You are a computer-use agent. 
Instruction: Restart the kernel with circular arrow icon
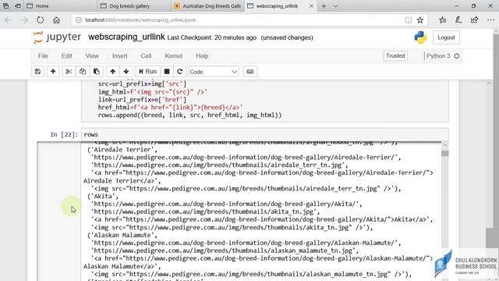[179, 72]
